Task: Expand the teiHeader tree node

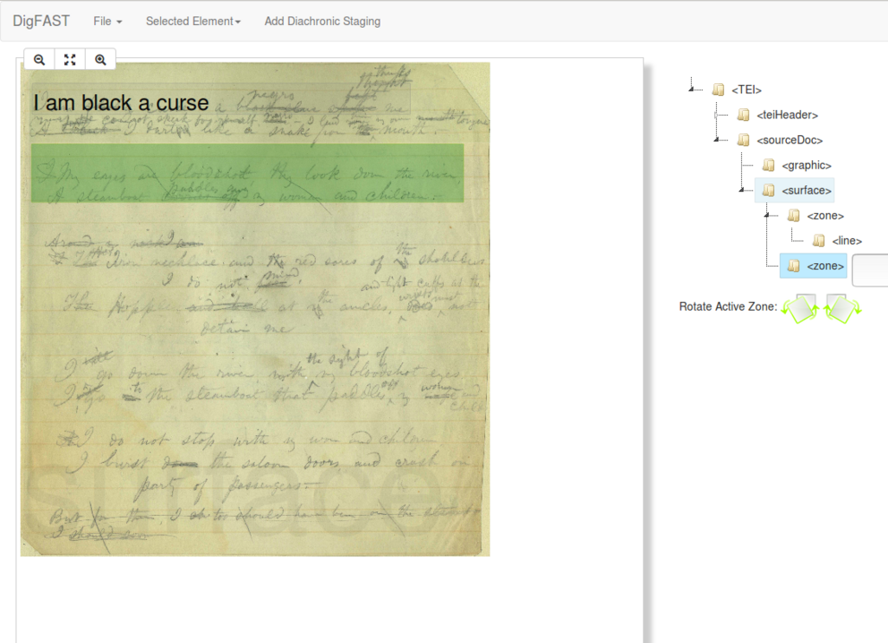Action: pyautogui.click(x=716, y=115)
